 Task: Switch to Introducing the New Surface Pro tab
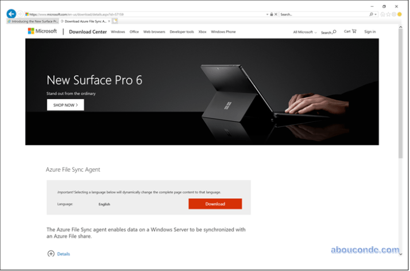point(33,21)
